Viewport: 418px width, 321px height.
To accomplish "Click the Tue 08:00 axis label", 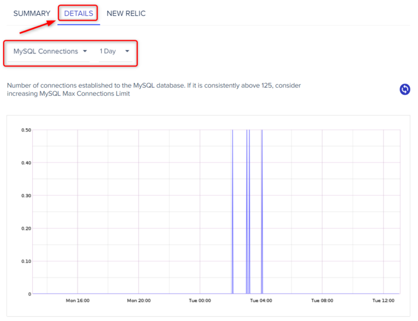I will click(x=322, y=300).
